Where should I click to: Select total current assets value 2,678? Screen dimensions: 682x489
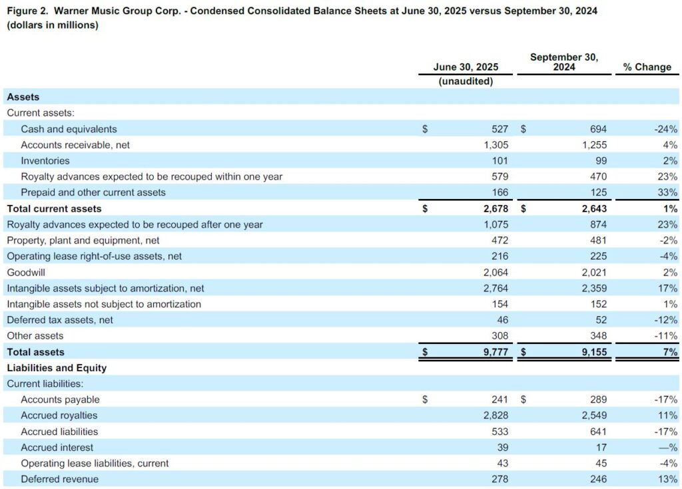(496, 209)
